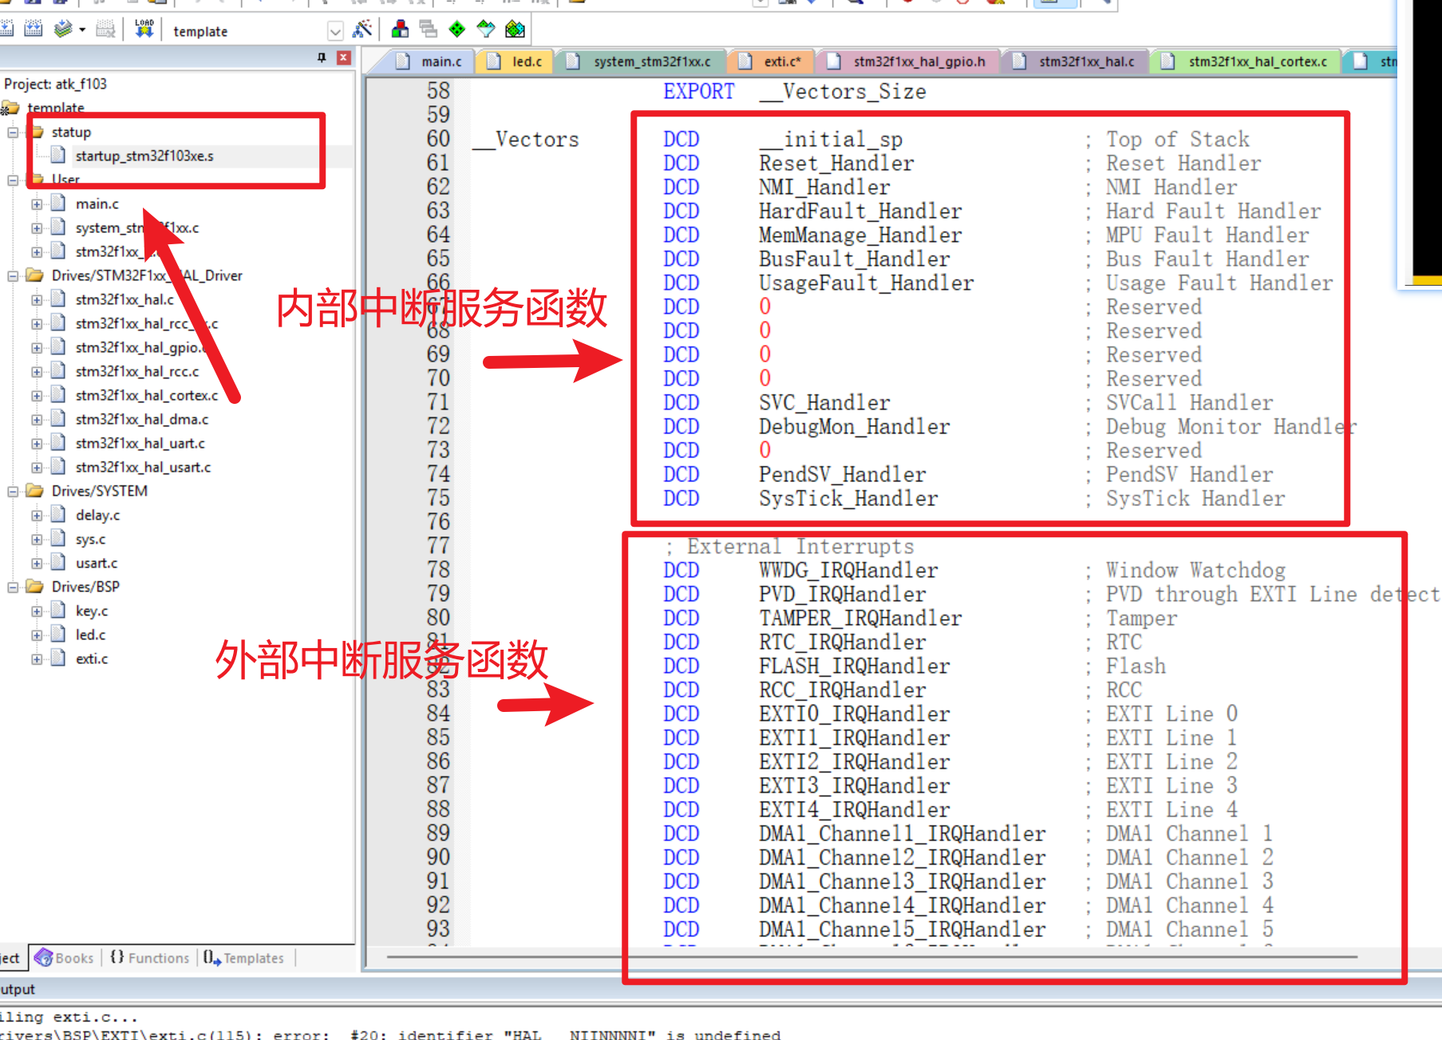Open the template target combo box
This screenshot has height=1040, width=1442.
pyautogui.click(x=257, y=31)
